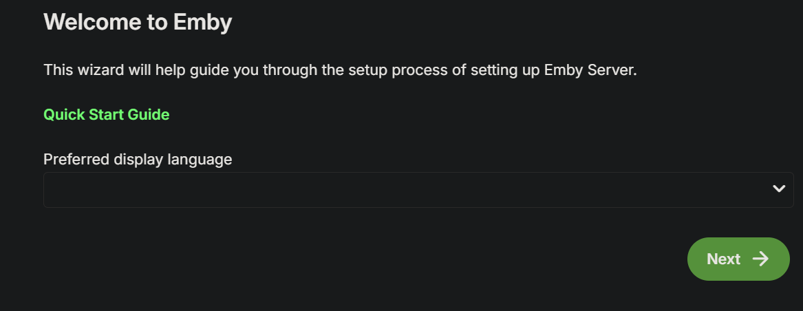Expand language list via the down chevron
This screenshot has height=311, width=803.
779,189
